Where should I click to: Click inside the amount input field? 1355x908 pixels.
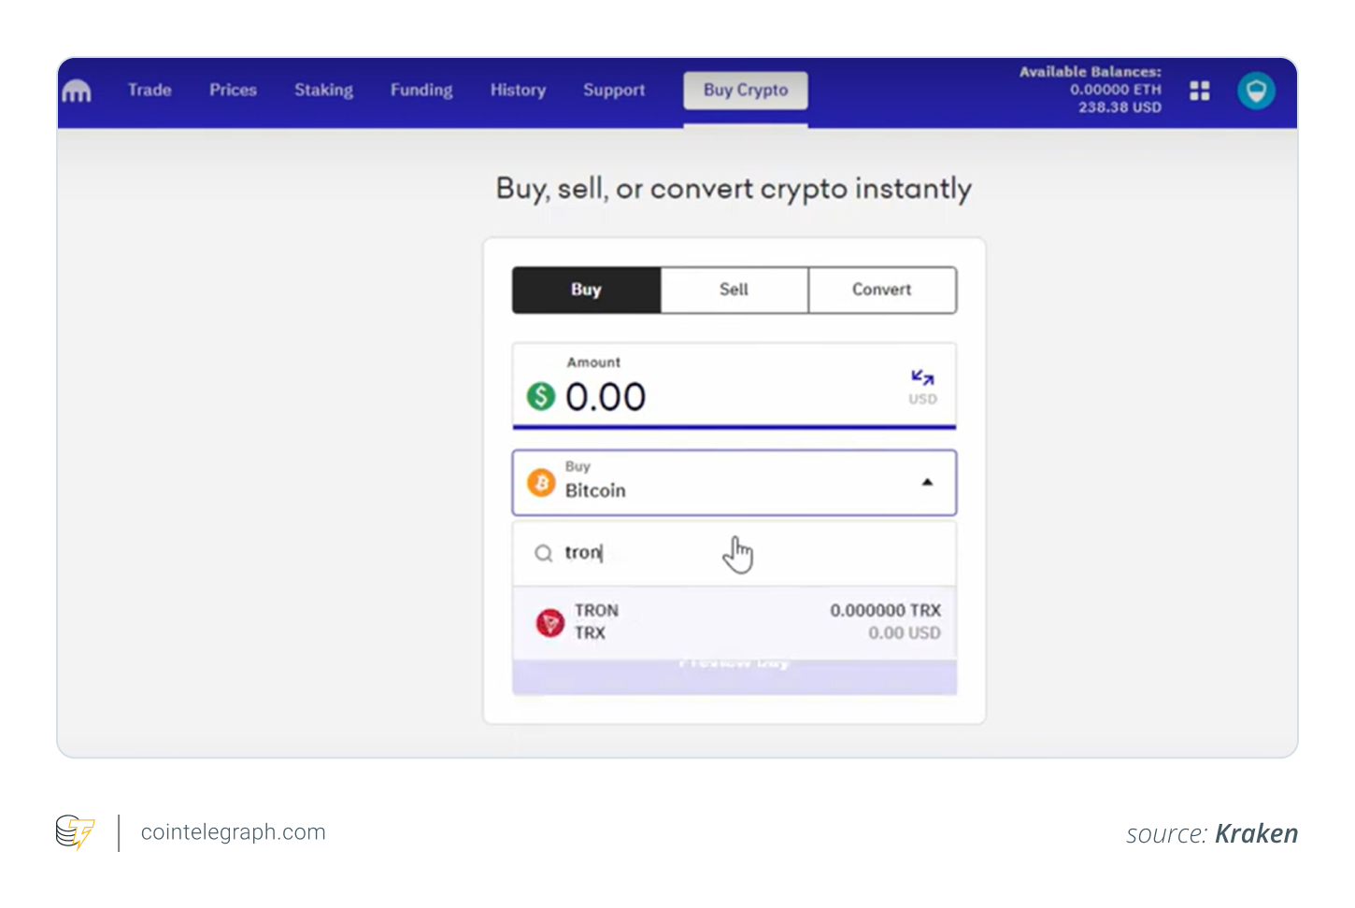[x=654, y=396]
